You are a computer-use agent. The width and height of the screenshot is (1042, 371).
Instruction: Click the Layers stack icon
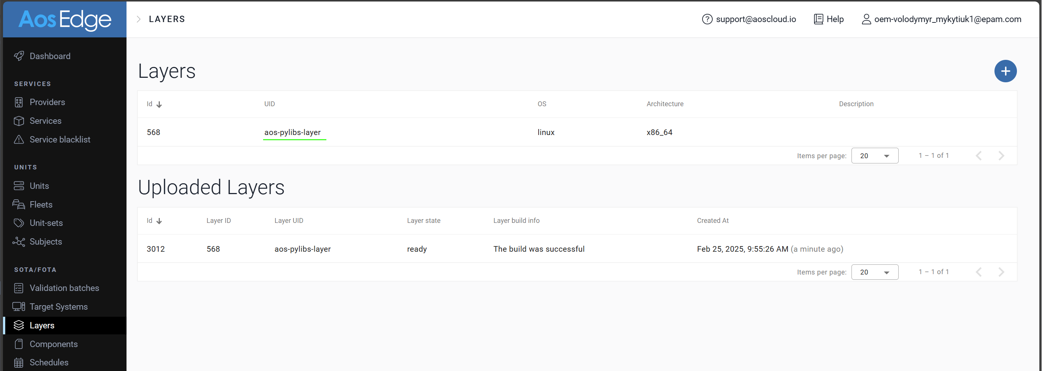click(x=19, y=325)
